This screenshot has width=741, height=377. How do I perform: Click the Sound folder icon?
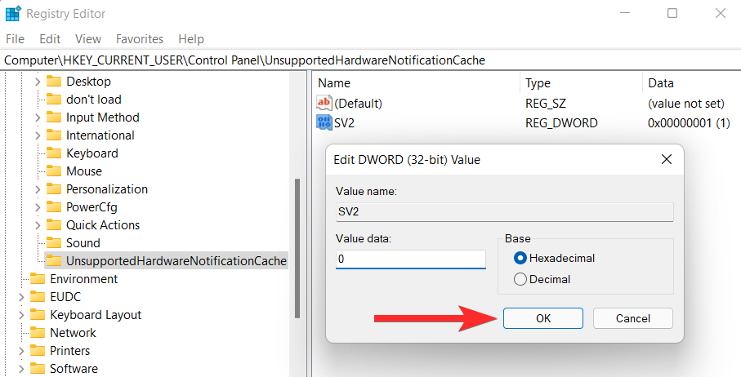tap(54, 243)
